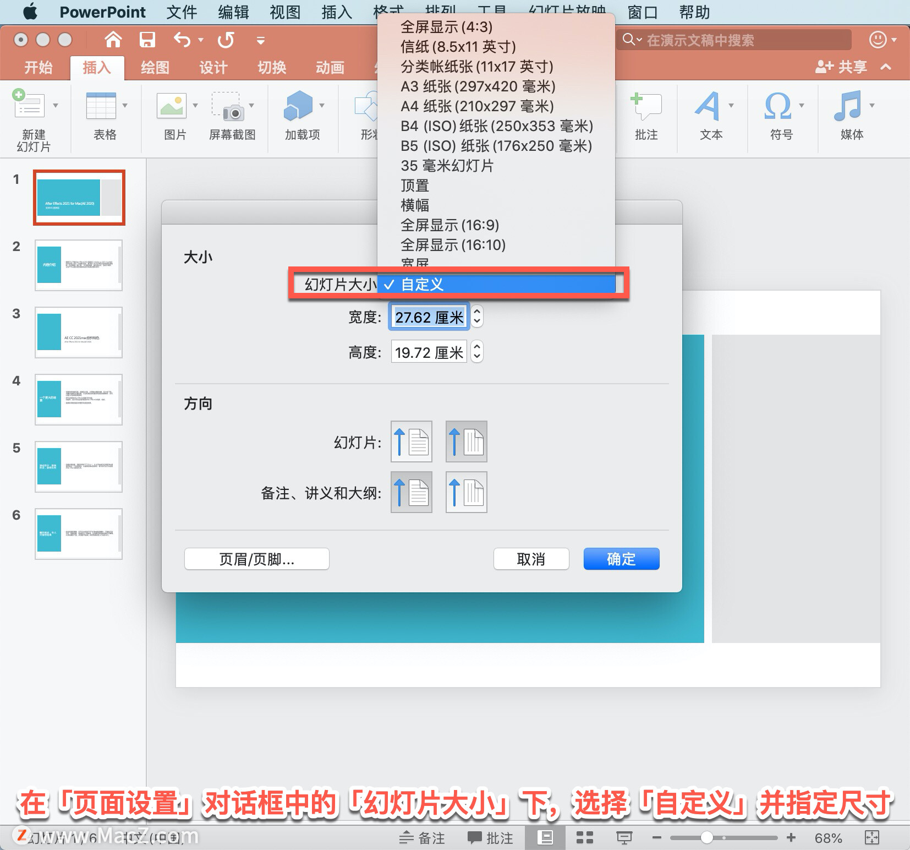This screenshot has width=910, height=850.
Task: Click the Undo arrow icon
Action: [x=182, y=40]
